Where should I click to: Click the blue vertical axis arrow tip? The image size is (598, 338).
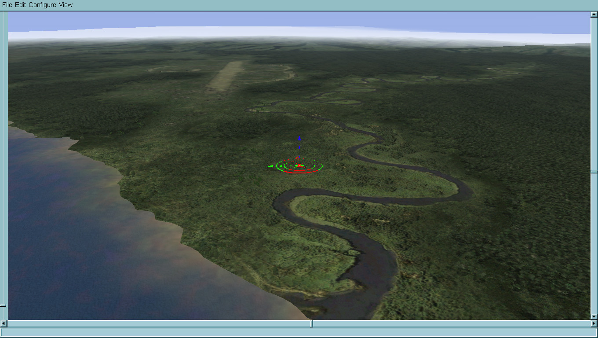click(x=299, y=138)
